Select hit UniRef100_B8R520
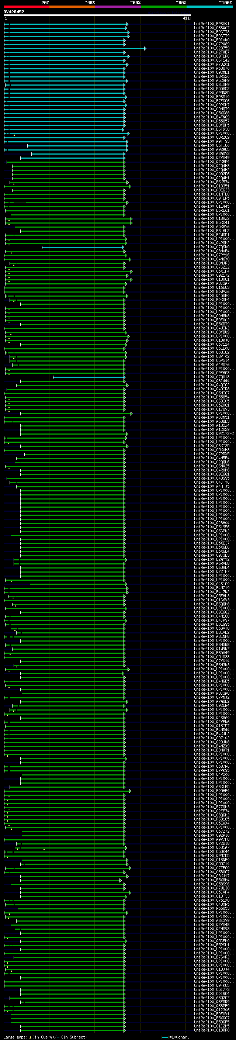 [x=212, y=76]
